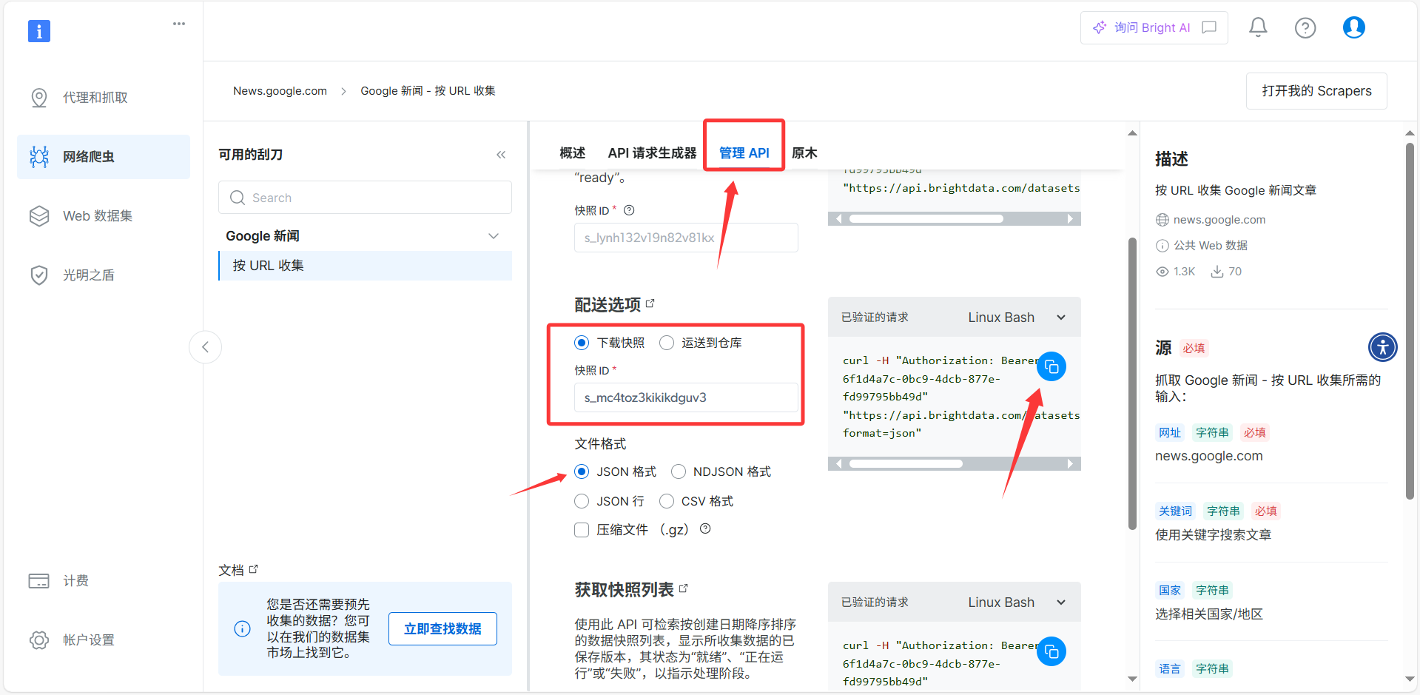
Task: Click the 网络爬虫 spider icon
Action: (39, 157)
